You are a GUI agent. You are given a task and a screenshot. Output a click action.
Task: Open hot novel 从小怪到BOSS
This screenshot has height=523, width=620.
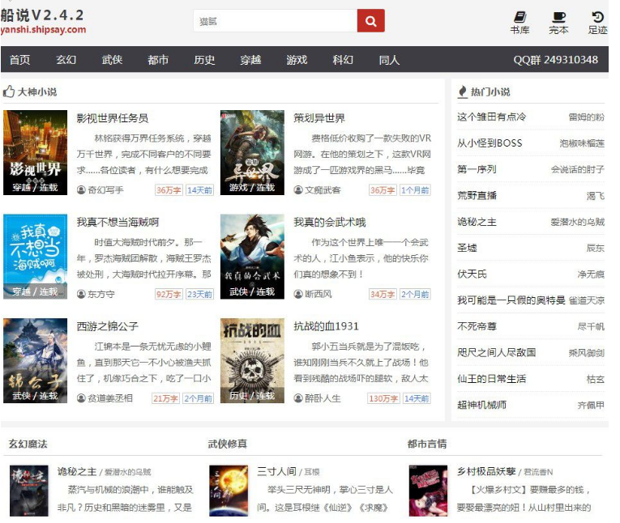point(490,143)
